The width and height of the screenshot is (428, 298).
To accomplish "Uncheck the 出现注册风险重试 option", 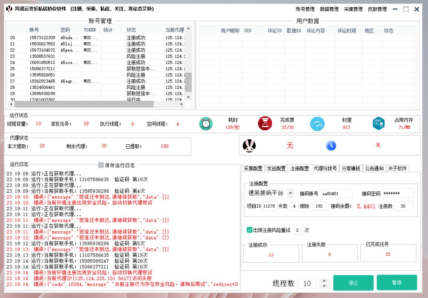I will point(249,230).
